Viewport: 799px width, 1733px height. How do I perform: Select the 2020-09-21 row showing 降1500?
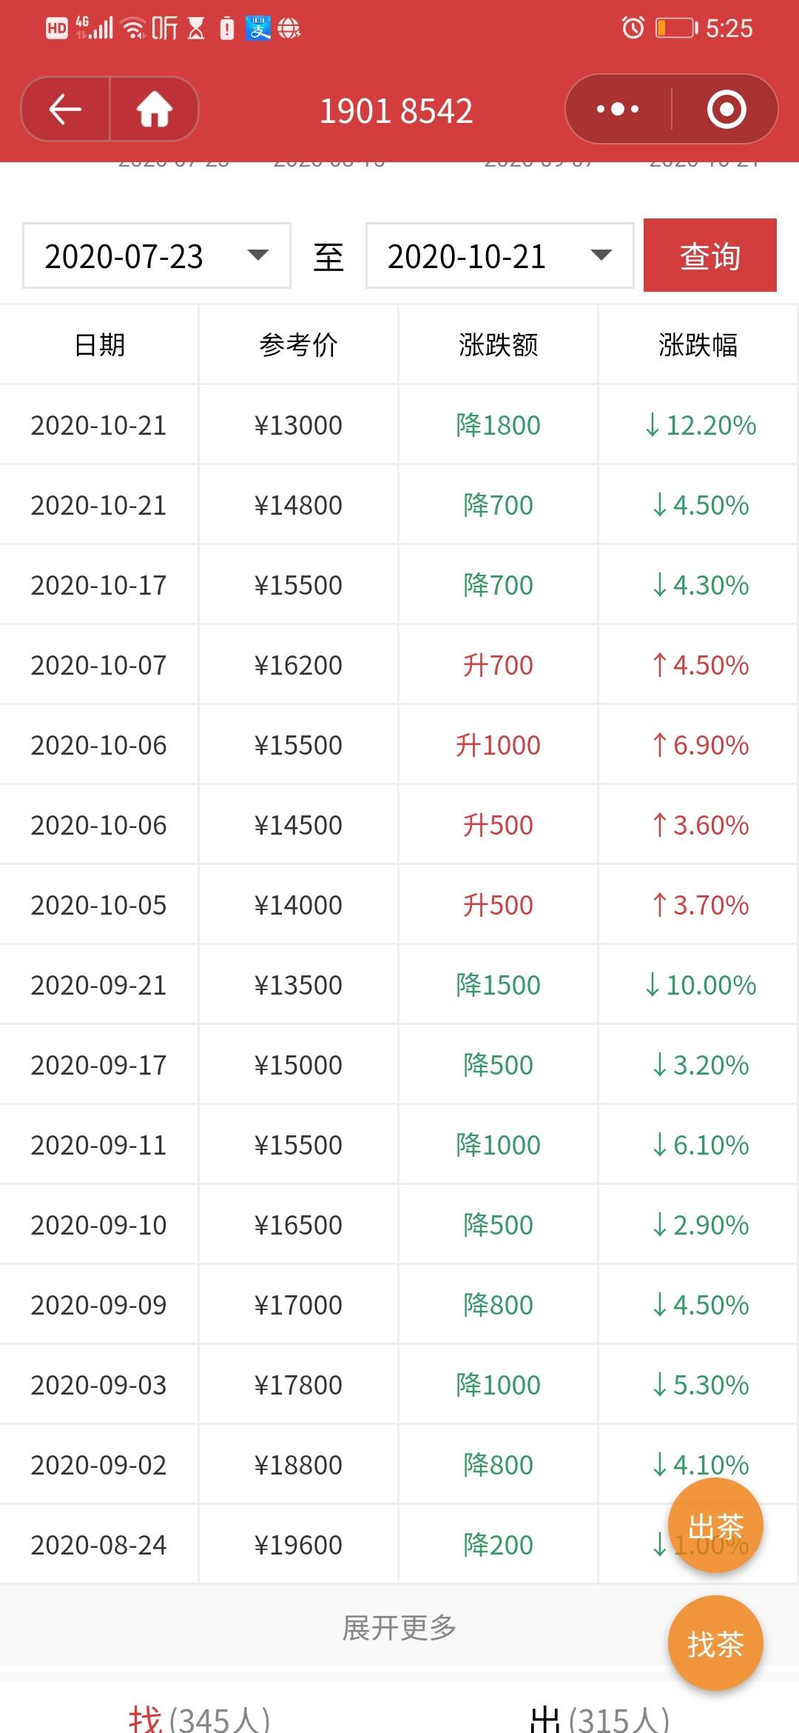[x=399, y=985]
